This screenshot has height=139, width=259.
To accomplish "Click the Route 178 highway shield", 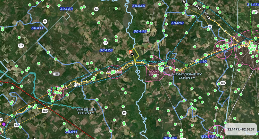I will point(56,74).
